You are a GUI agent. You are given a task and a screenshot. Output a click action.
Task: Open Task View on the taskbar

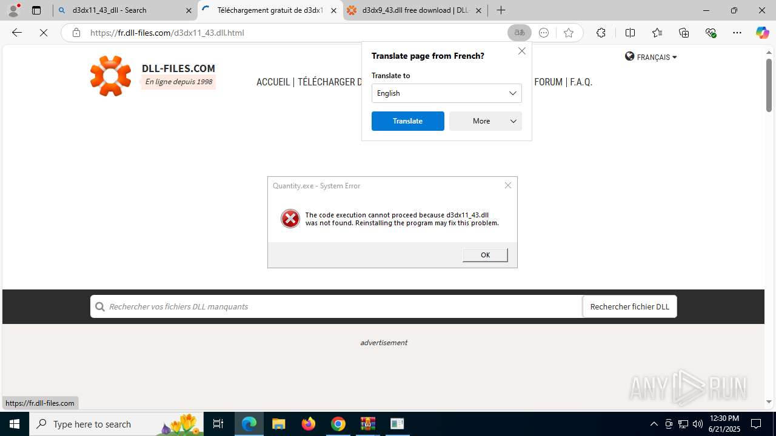coord(218,424)
